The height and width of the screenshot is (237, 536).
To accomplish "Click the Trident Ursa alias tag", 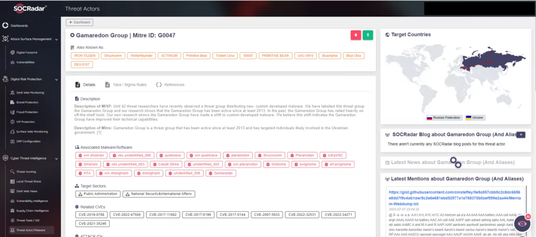I will coord(225,55).
